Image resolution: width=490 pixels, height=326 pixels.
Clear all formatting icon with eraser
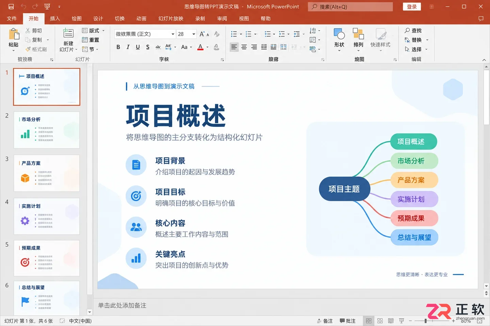pos(217,34)
